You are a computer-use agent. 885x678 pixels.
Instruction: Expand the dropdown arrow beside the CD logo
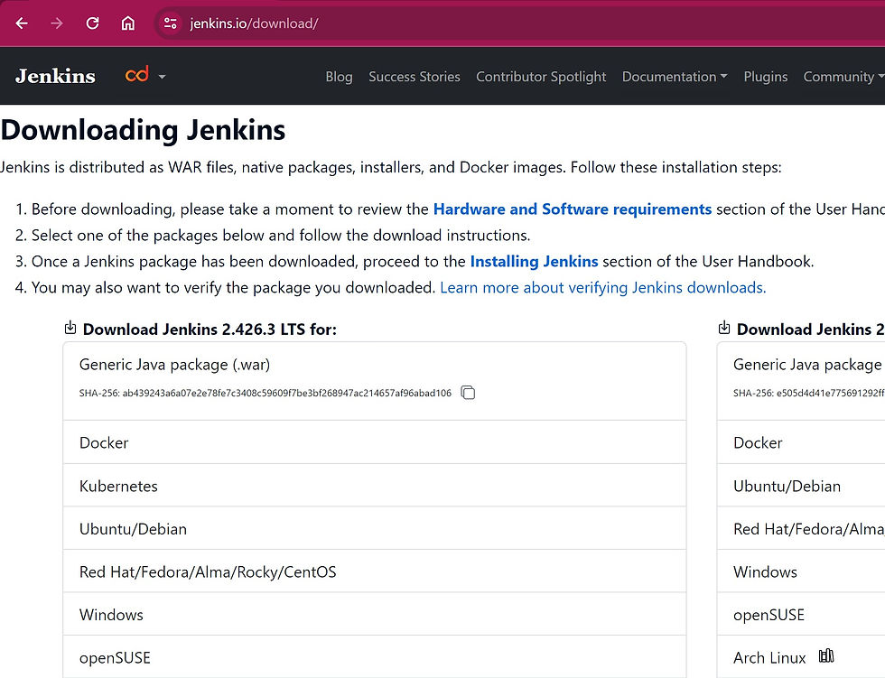point(162,77)
